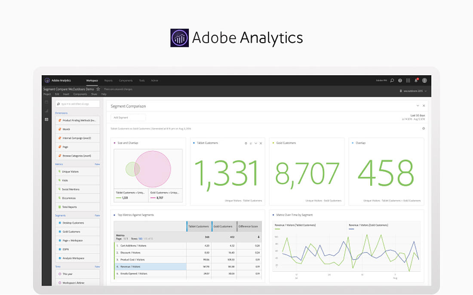Screen dimensions: 473x295
Task: Select the Workspace Lifetime time range
Action: coord(77,283)
